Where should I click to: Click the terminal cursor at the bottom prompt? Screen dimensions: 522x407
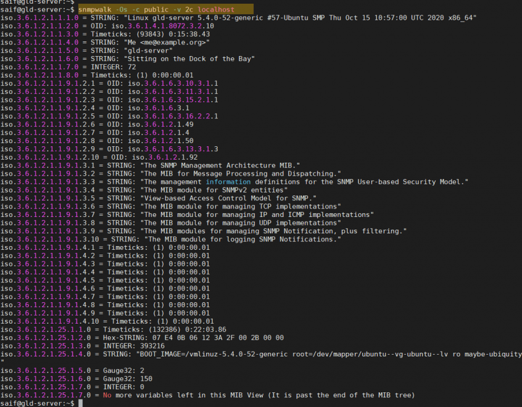coord(82,403)
